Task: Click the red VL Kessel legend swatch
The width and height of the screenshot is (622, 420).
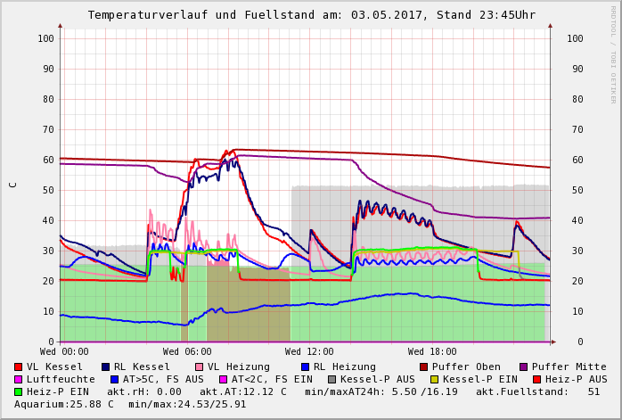Action: coord(19,366)
